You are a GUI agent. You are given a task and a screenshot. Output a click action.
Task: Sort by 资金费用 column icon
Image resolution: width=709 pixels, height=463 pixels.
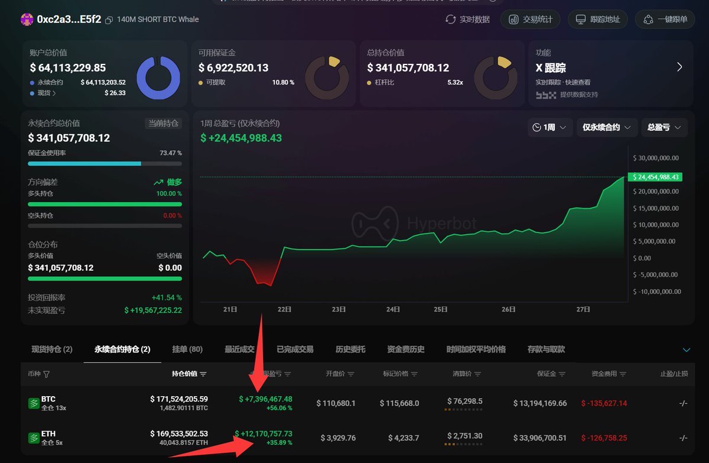tap(623, 374)
